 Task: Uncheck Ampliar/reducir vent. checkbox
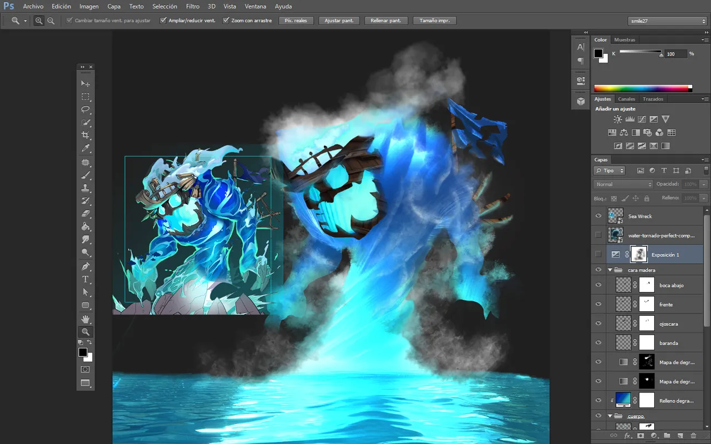click(x=163, y=21)
